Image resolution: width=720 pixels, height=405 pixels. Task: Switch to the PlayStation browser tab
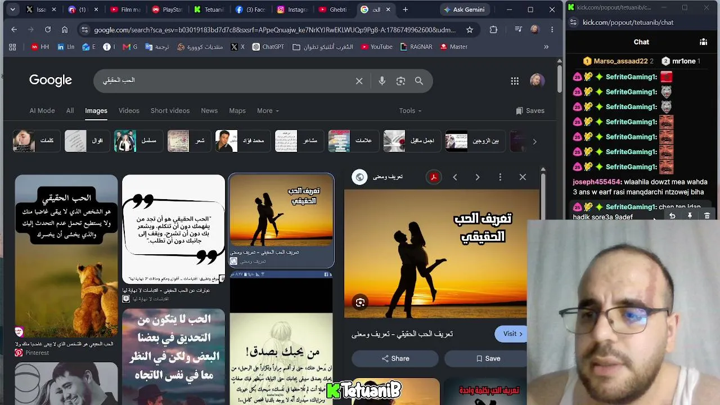tap(166, 10)
